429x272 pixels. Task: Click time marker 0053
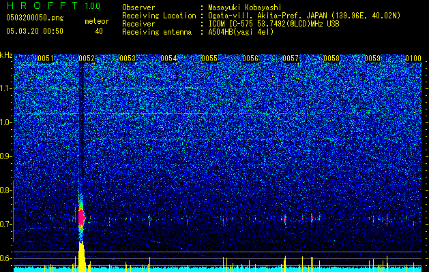point(128,58)
